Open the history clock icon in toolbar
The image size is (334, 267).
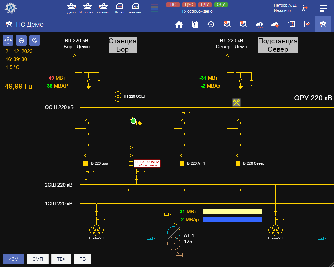pos(211,24)
